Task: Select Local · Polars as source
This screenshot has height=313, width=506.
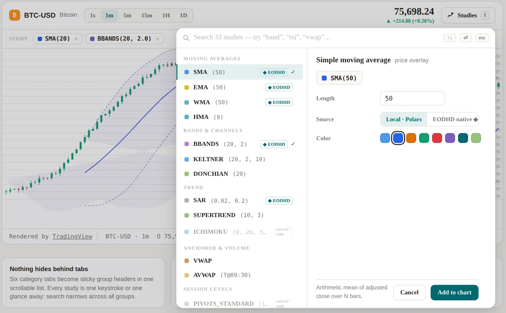Action: pos(404,119)
